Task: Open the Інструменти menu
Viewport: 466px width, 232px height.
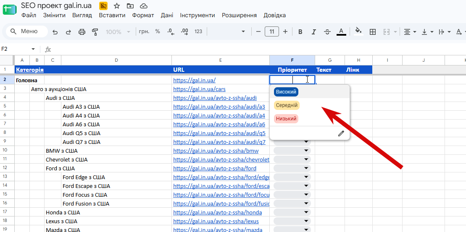Action: coord(197,15)
